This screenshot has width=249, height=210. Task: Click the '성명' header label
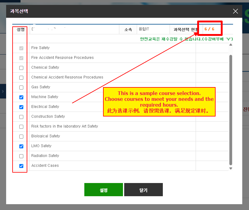pos(21,29)
